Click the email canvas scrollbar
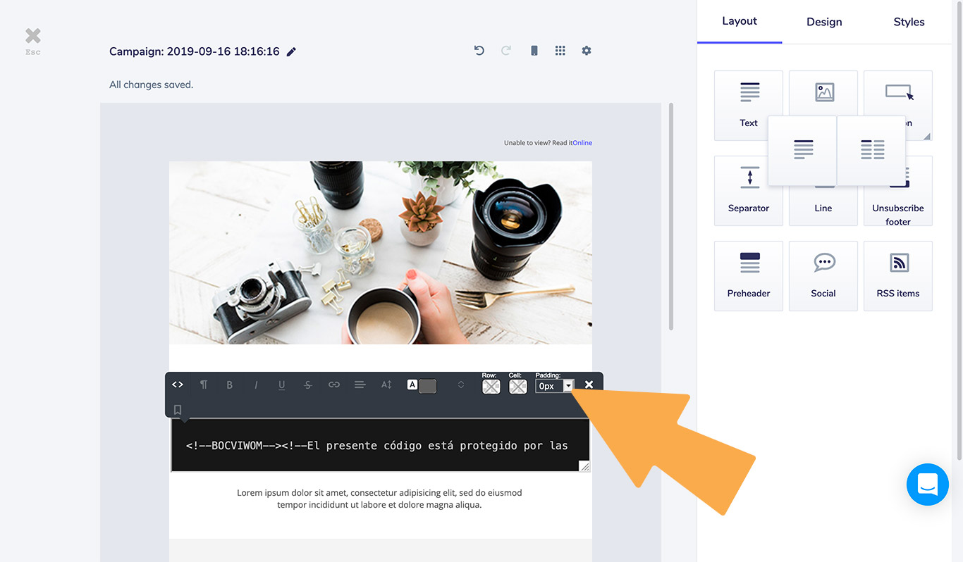The width and height of the screenshot is (963, 562). [x=671, y=217]
